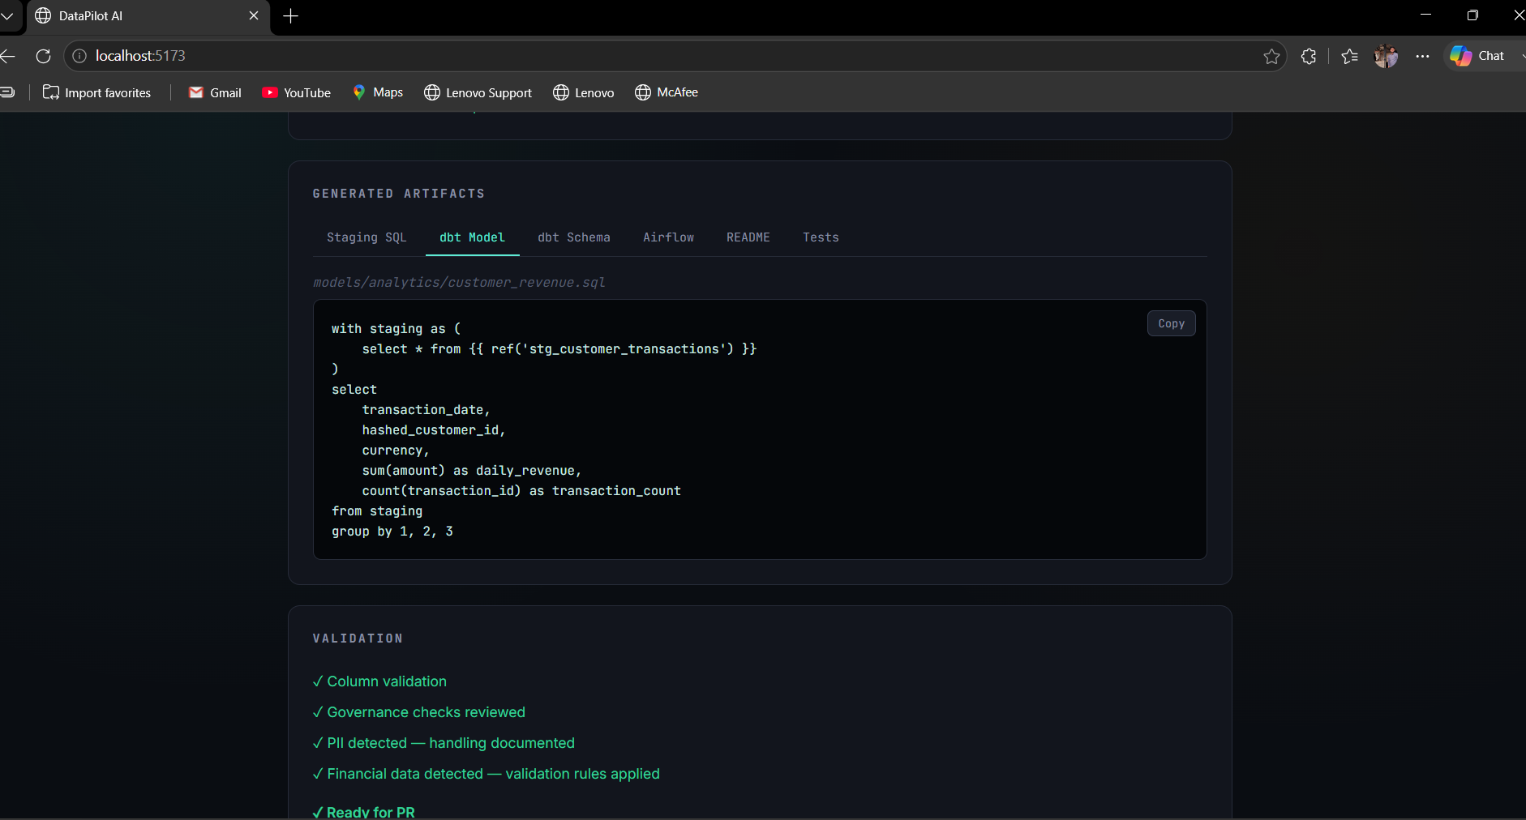Click the "Ready for PR" status
The image size is (1526, 820).
point(364,812)
